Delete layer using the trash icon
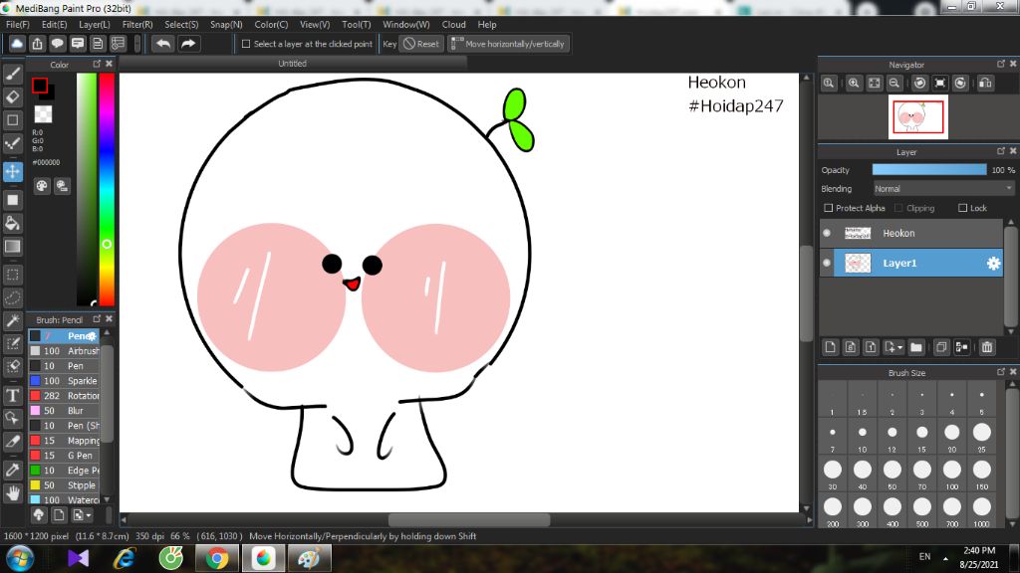Screen dimensions: 1020x573 click(987, 347)
